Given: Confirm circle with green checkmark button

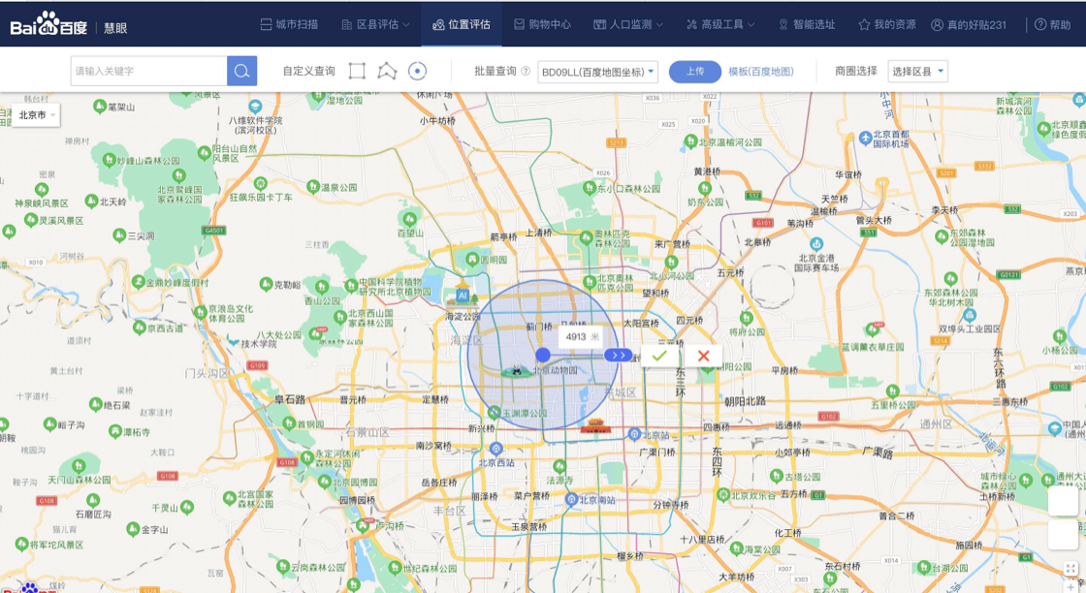Looking at the screenshot, I should [x=658, y=356].
